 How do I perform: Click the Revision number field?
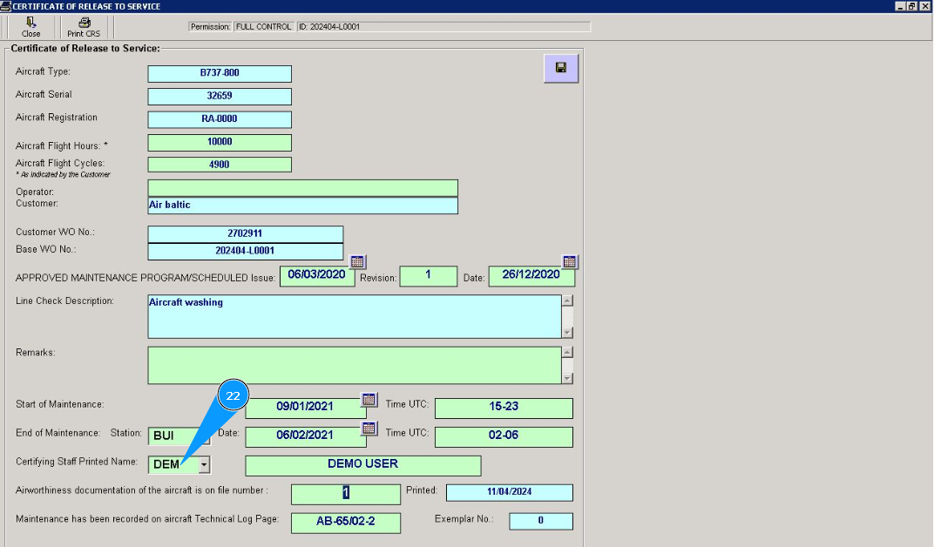click(428, 276)
